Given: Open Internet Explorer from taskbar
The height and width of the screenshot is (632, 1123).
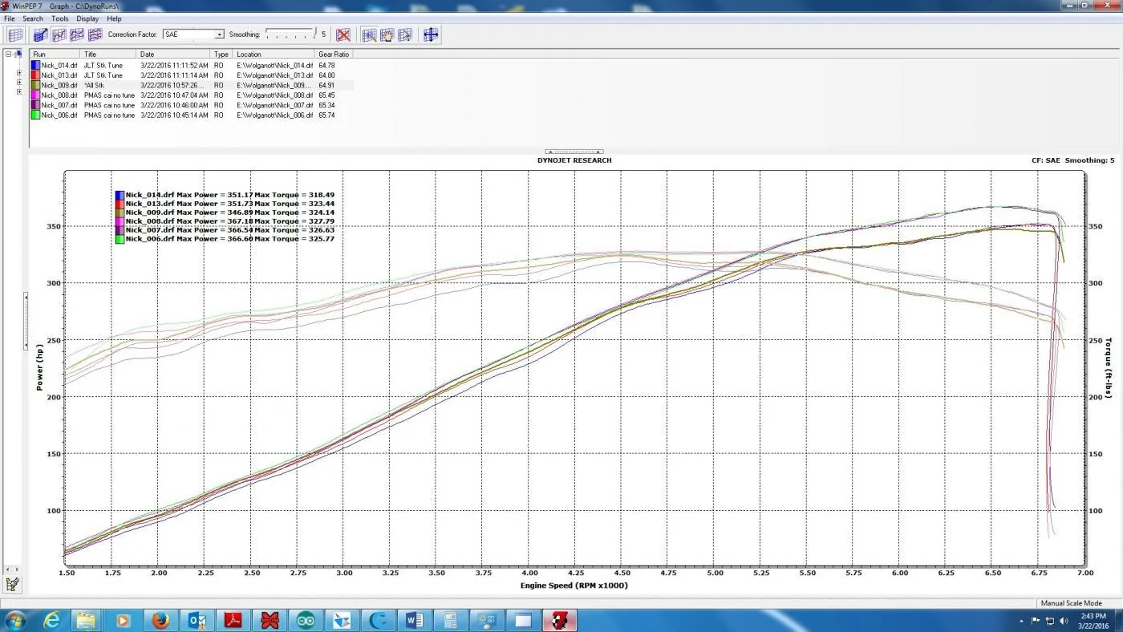Looking at the screenshot, I should click(52, 620).
